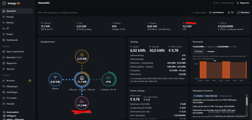Click the Afname 8,62 kW card
The width and height of the screenshot is (252, 120).
click(x=162, y=26)
